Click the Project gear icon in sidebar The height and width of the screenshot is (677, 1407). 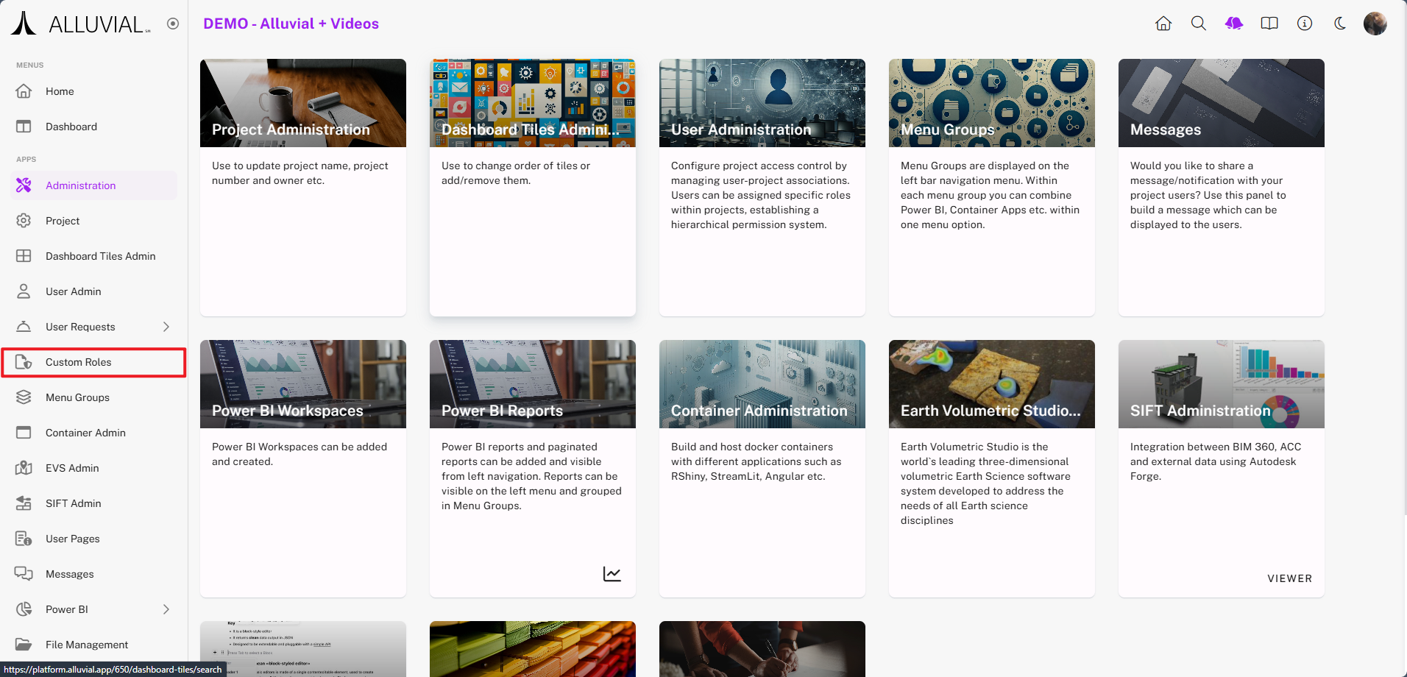click(24, 221)
